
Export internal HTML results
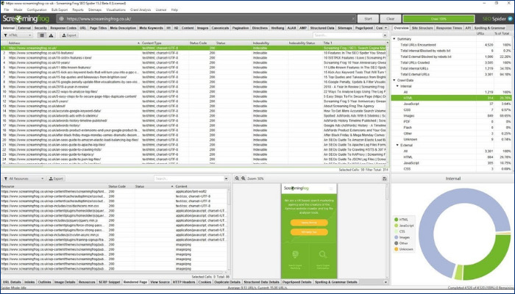click(69, 35)
